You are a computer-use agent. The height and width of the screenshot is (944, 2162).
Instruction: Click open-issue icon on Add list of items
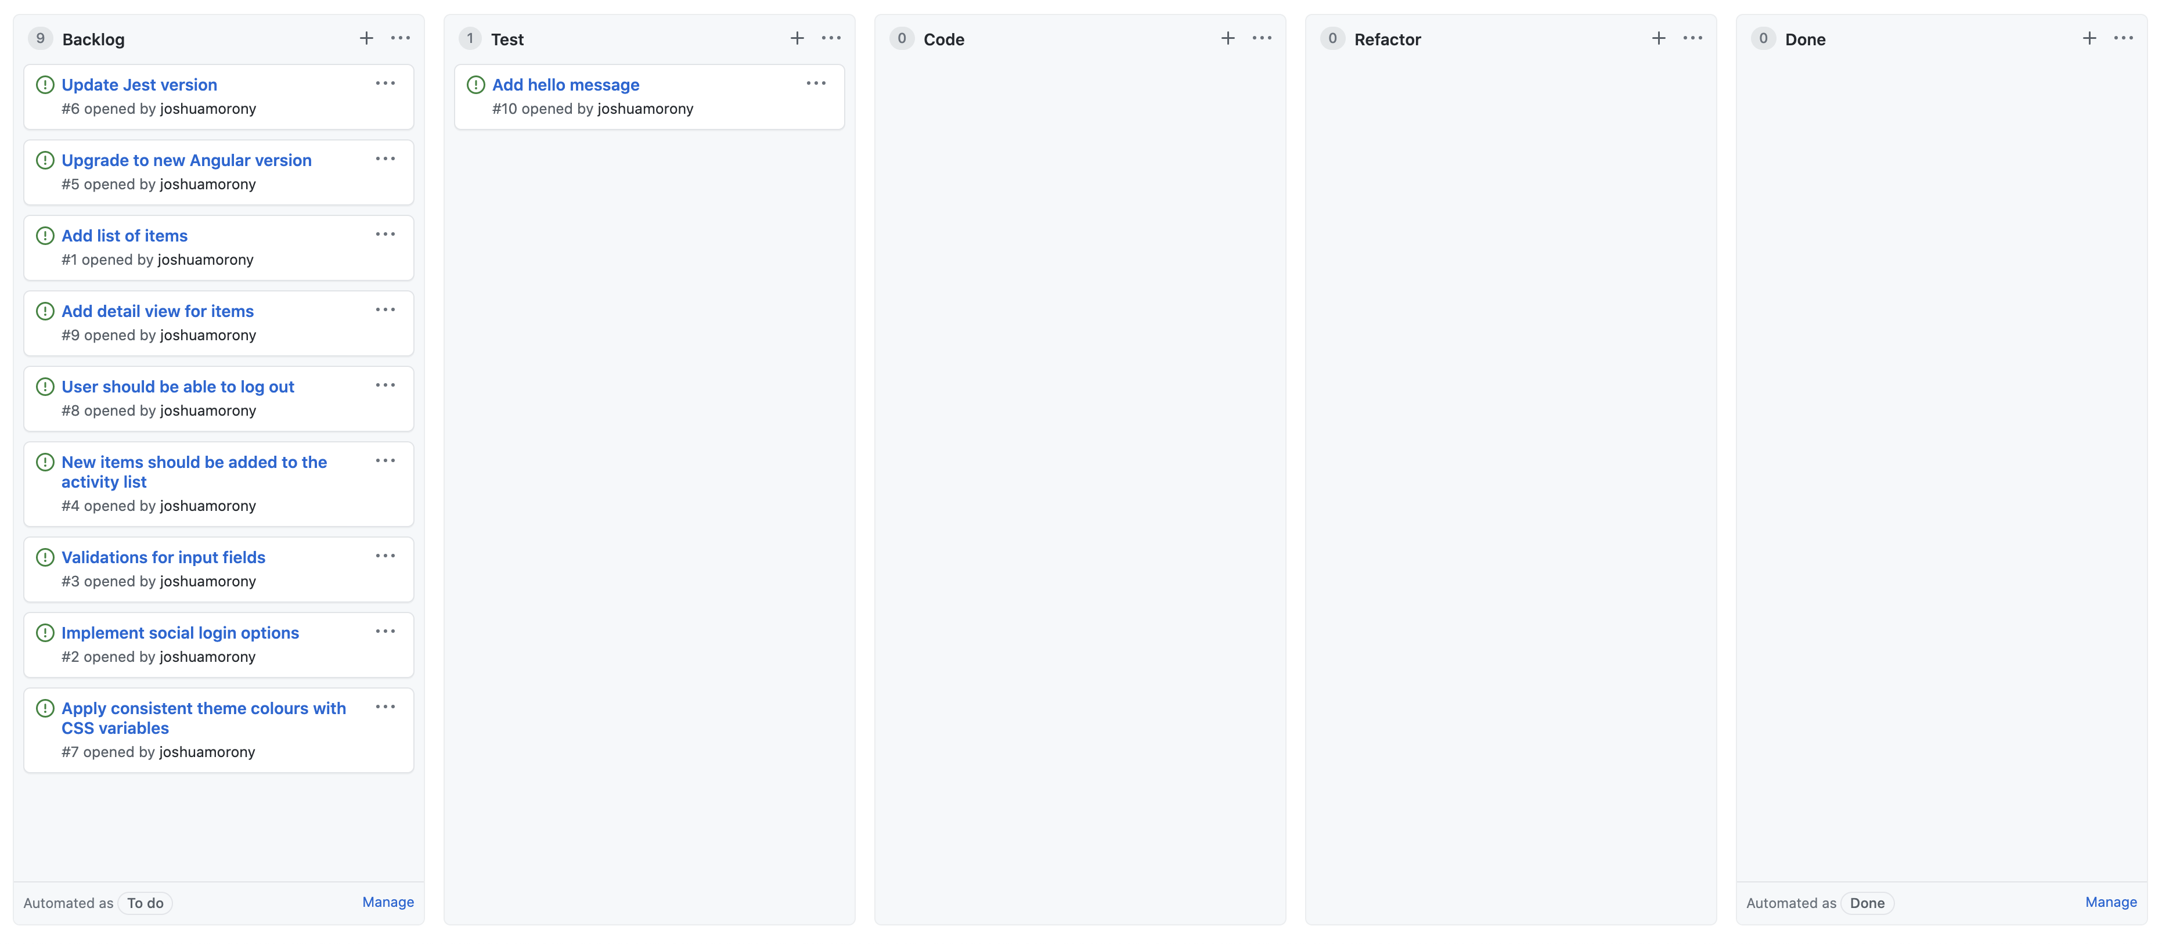pyautogui.click(x=45, y=236)
